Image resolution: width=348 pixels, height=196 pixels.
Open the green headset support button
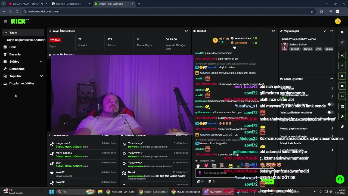click(340, 179)
